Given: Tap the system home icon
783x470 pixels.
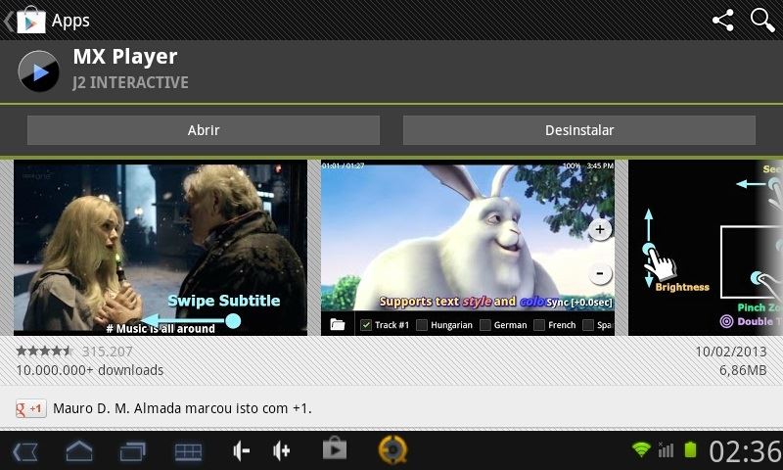Looking at the screenshot, I should point(79,451).
